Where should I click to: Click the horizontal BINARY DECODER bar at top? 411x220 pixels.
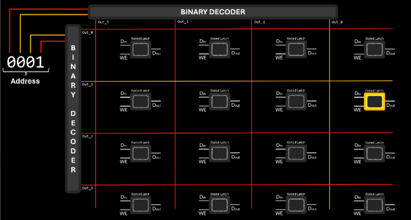click(x=213, y=12)
